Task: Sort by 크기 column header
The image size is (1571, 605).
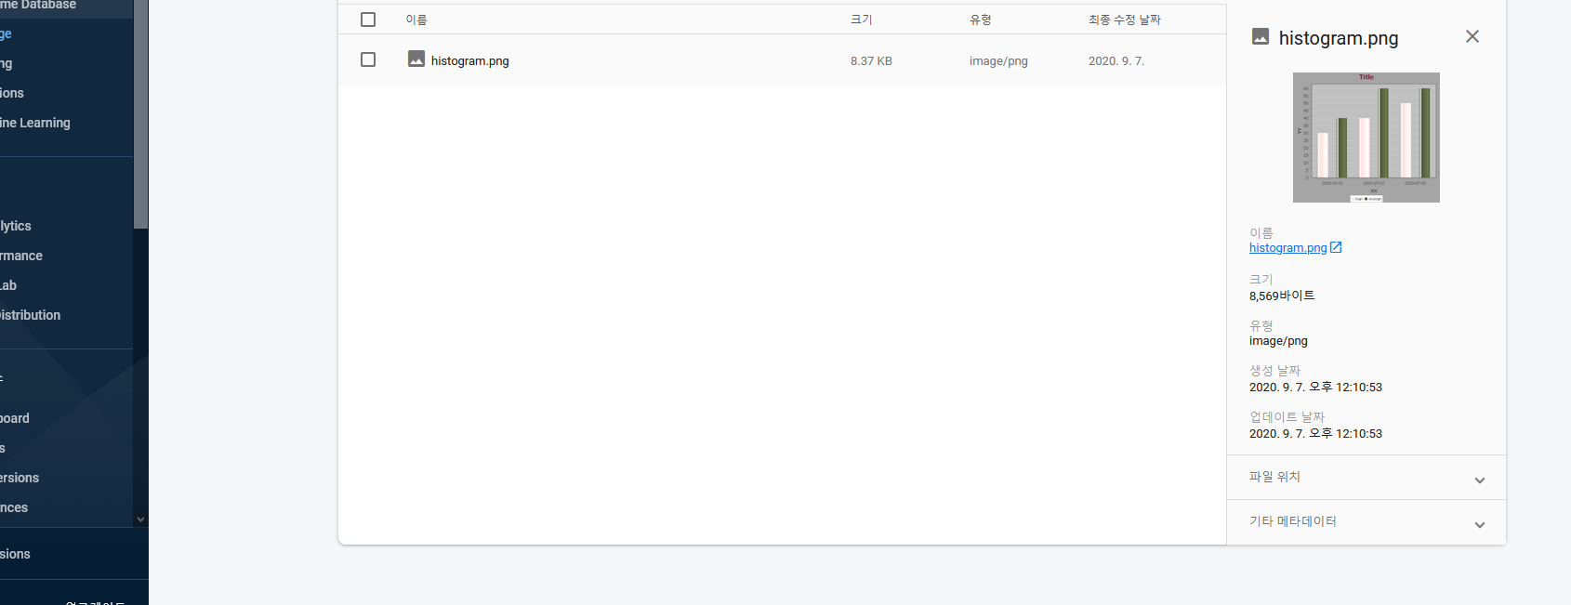Action: coord(861,20)
